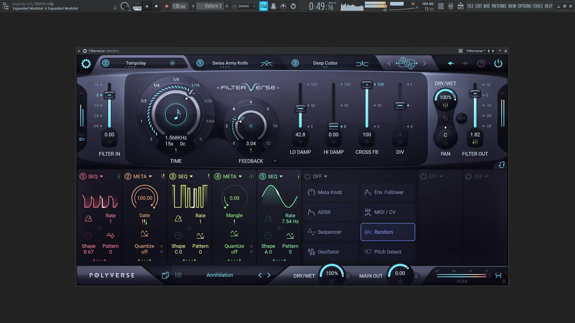Toggle the power button of sixth mod slot
The image size is (575, 323).
tap(308, 176)
